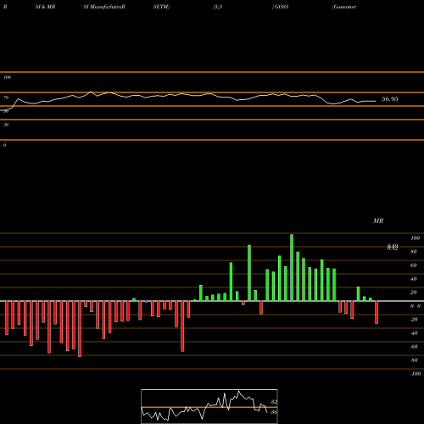Click the MR axis label 80

point(414,252)
